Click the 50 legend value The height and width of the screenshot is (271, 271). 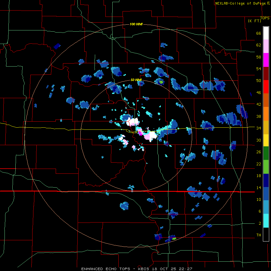[x=259, y=81]
